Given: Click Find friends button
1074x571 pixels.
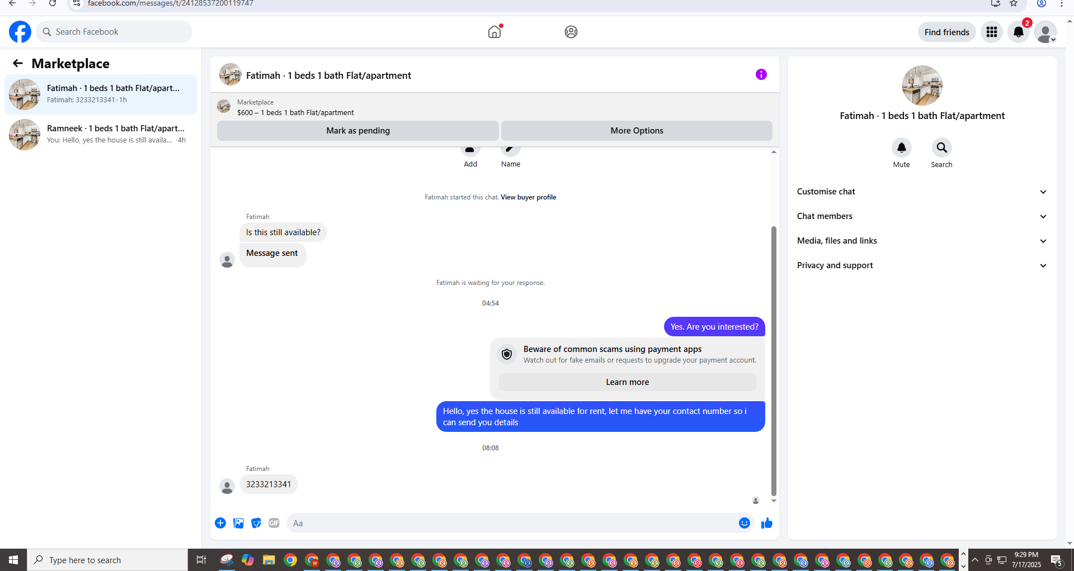Looking at the screenshot, I should tap(947, 32).
